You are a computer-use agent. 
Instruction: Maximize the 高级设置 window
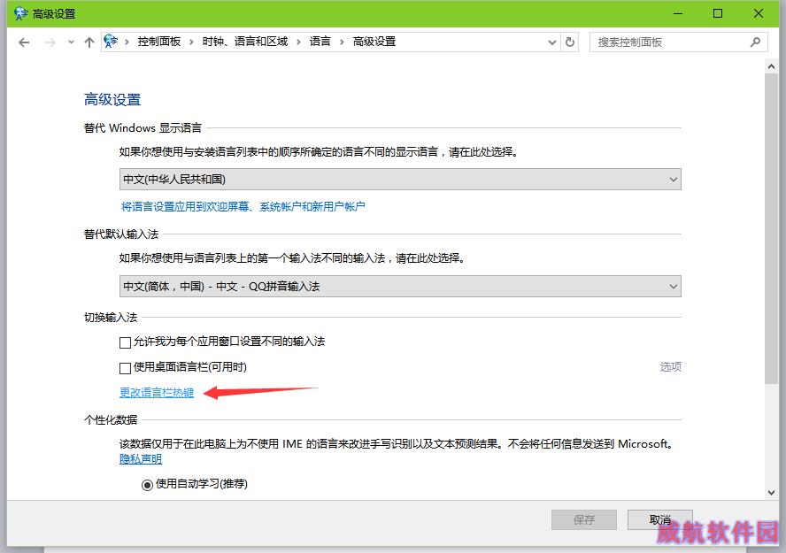tap(718, 13)
